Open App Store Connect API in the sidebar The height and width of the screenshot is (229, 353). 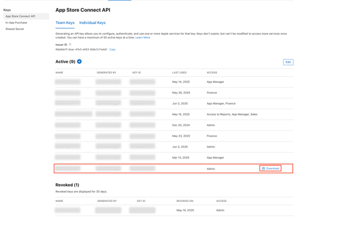point(26,16)
